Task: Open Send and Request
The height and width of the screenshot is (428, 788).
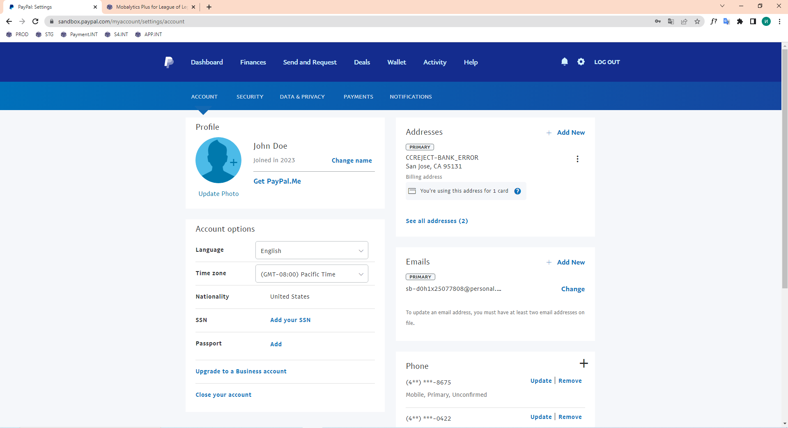Action: 310,62
